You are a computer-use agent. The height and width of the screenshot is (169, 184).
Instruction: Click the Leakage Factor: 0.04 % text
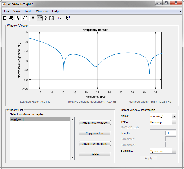35,102
